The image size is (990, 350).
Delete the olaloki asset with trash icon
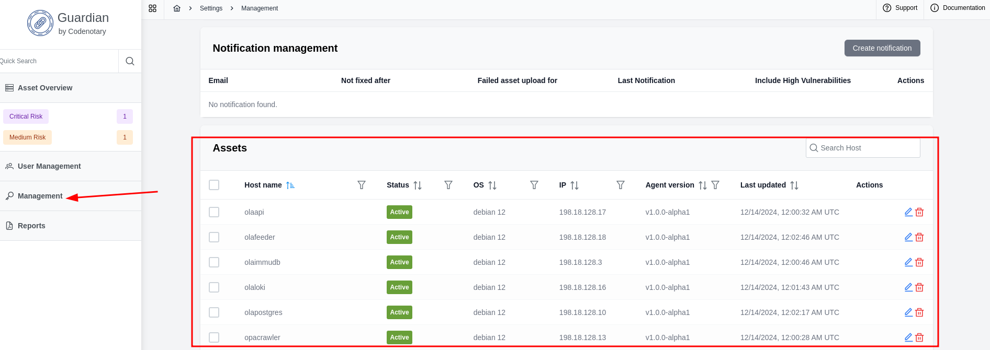pyautogui.click(x=919, y=287)
